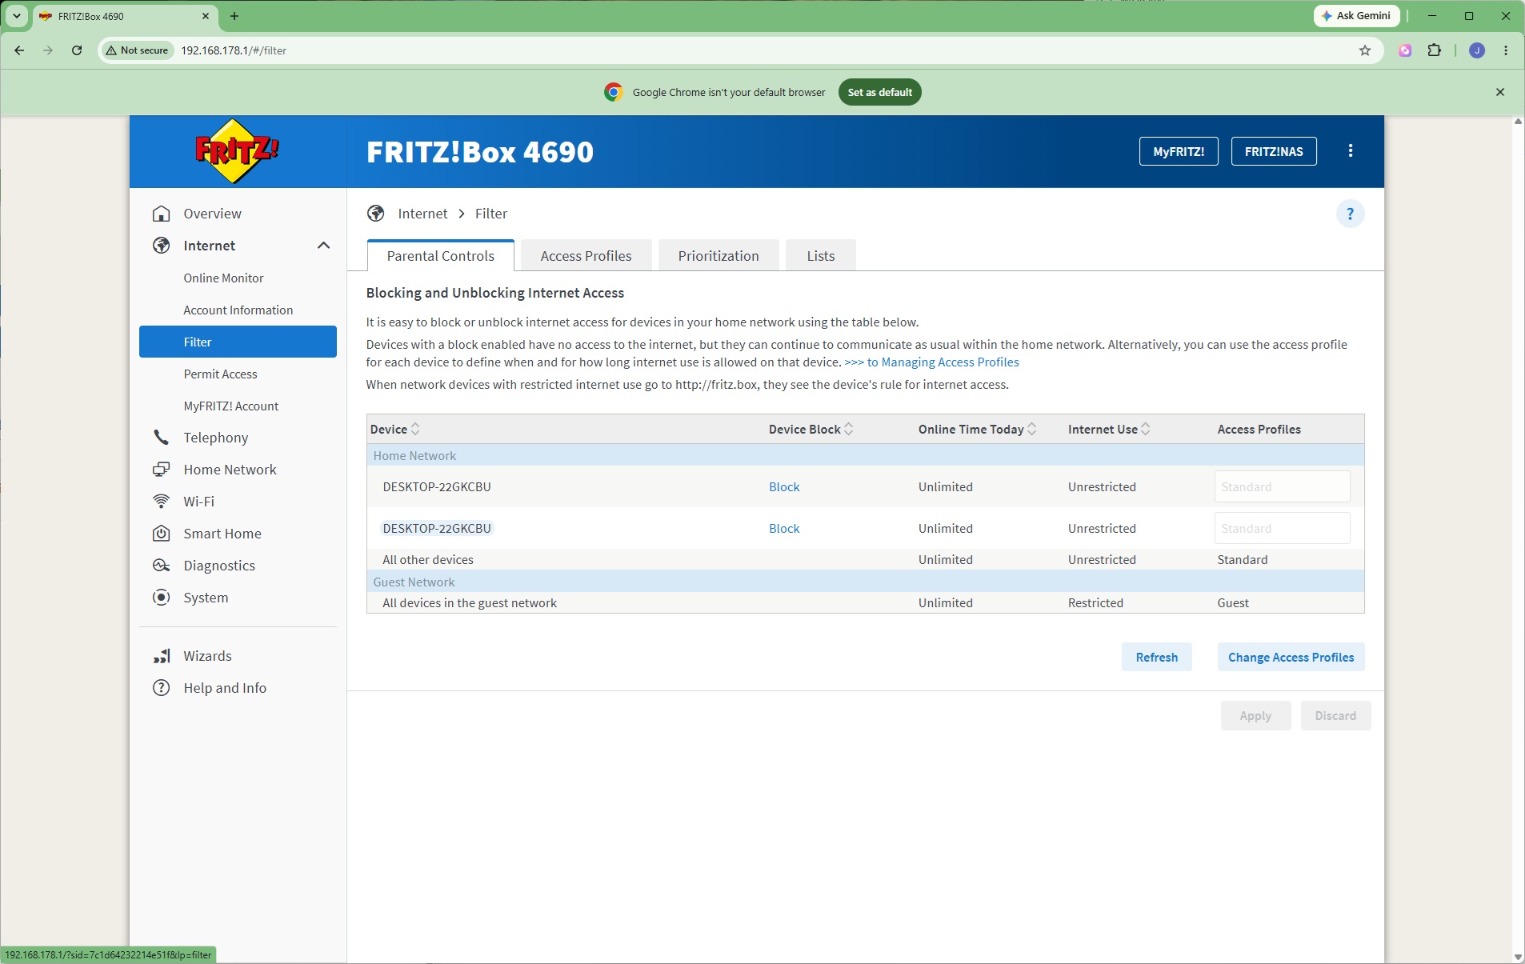The height and width of the screenshot is (964, 1525).
Task: Go back in browser history
Action: pyautogui.click(x=19, y=50)
